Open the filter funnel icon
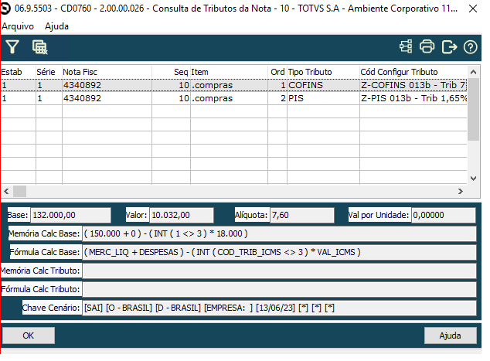Image resolution: width=490 pixels, height=361 pixels. pos(12,47)
